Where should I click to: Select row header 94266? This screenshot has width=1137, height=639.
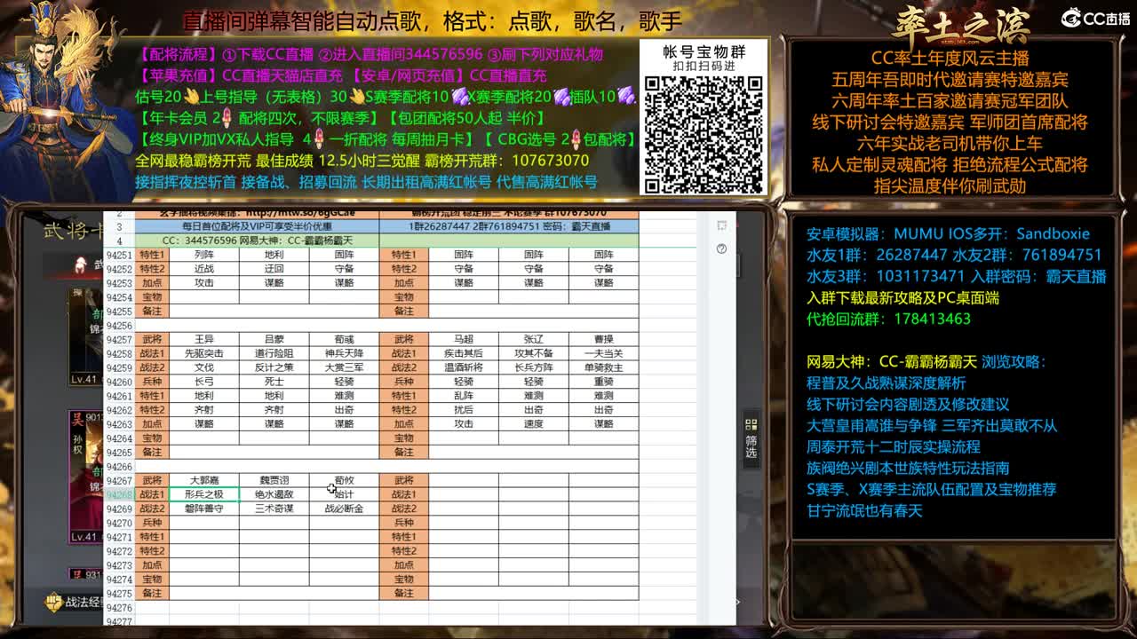119,466
